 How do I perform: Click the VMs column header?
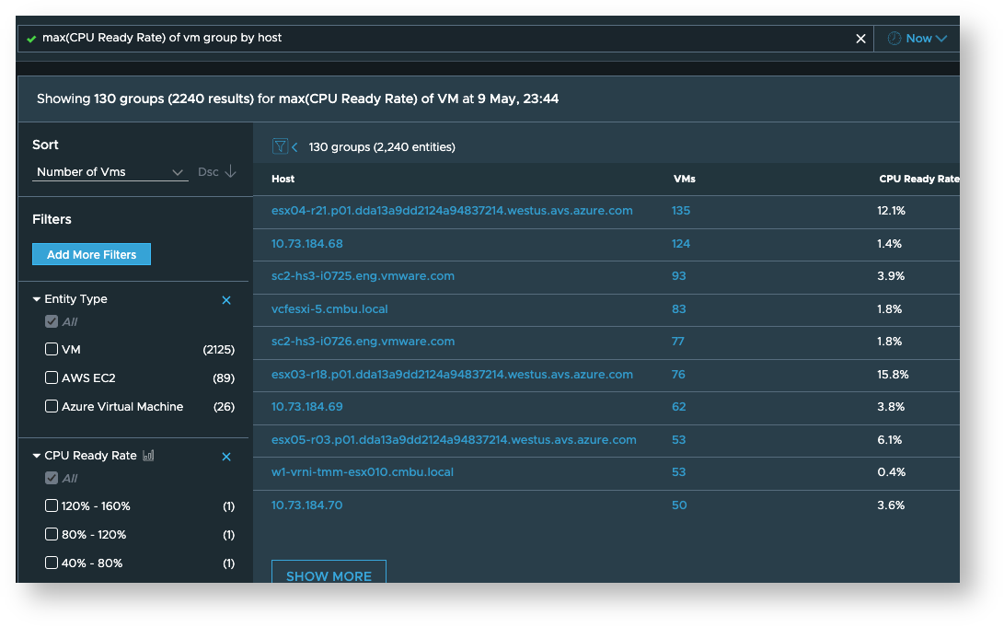[x=685, y=180]
